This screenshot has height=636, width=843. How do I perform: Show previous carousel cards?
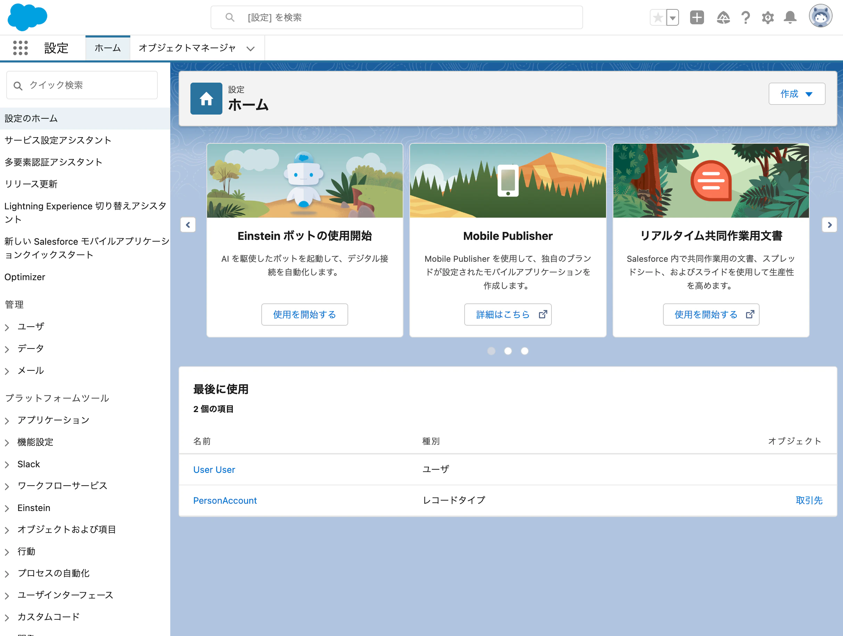(x=188, y=225)
